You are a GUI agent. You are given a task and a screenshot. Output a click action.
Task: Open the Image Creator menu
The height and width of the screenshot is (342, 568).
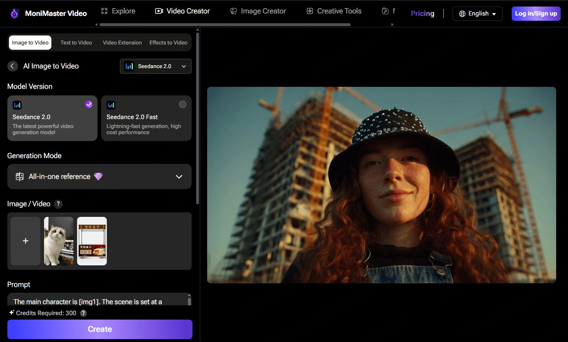[x=258, y=11]
